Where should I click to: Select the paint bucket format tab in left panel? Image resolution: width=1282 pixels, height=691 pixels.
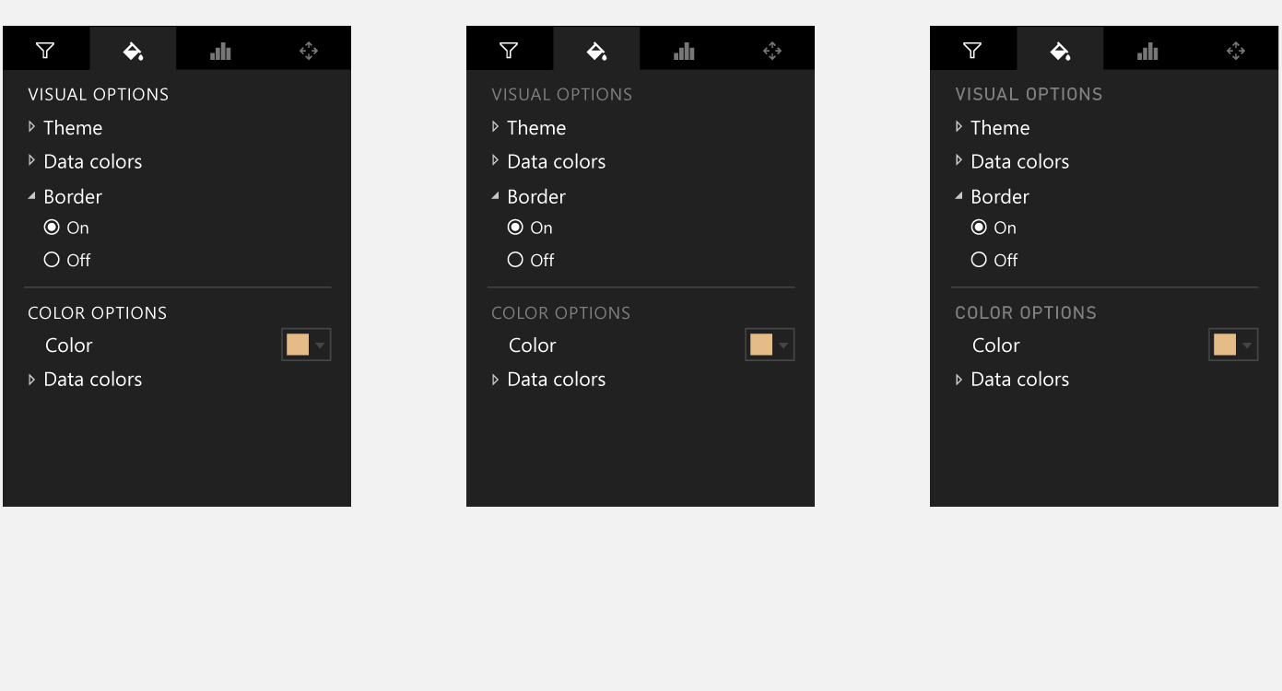(x=133, y=49)
